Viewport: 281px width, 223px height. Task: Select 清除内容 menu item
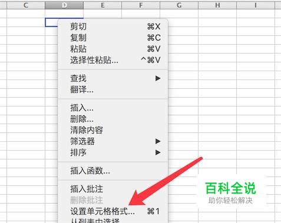tap(113, 130)
